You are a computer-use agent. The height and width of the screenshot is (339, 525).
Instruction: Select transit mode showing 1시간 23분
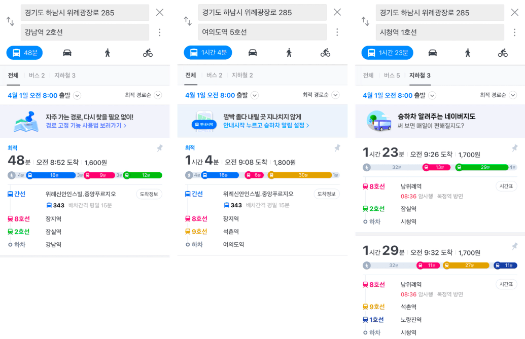click(388, 53)
